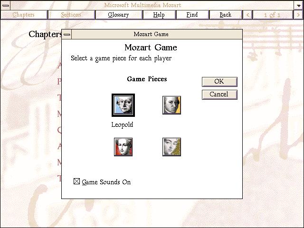
Task: Go Back using the toolbar button
Action: 226,15
